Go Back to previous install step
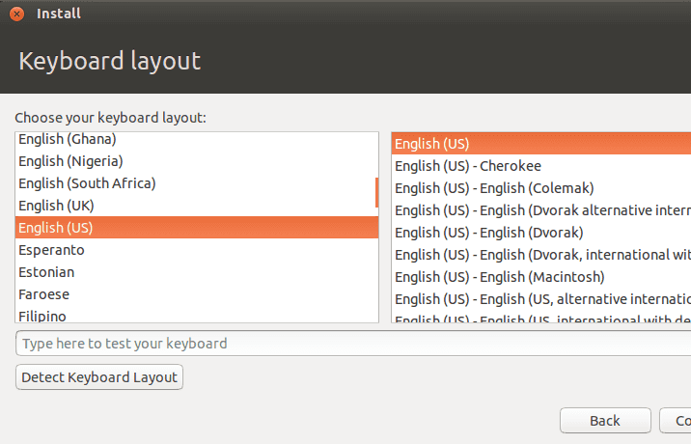 pyautogui.click(x=605, y=421)
